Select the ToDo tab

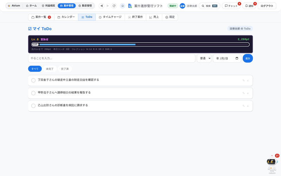pyautogui.click(x=87, y=17)
